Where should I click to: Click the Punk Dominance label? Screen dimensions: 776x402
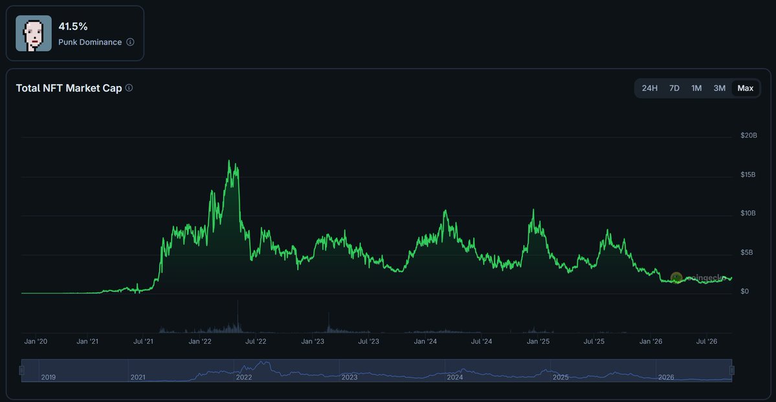(90, 42)
